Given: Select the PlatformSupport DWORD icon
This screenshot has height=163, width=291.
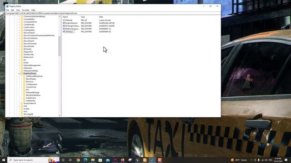Looking at the screenshot, I should pyautogui.click(x=64, y=29).
